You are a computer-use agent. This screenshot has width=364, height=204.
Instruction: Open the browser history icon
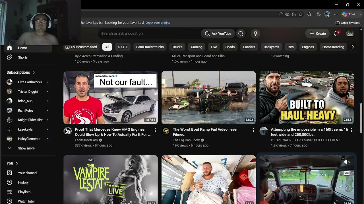click(319, 14)
